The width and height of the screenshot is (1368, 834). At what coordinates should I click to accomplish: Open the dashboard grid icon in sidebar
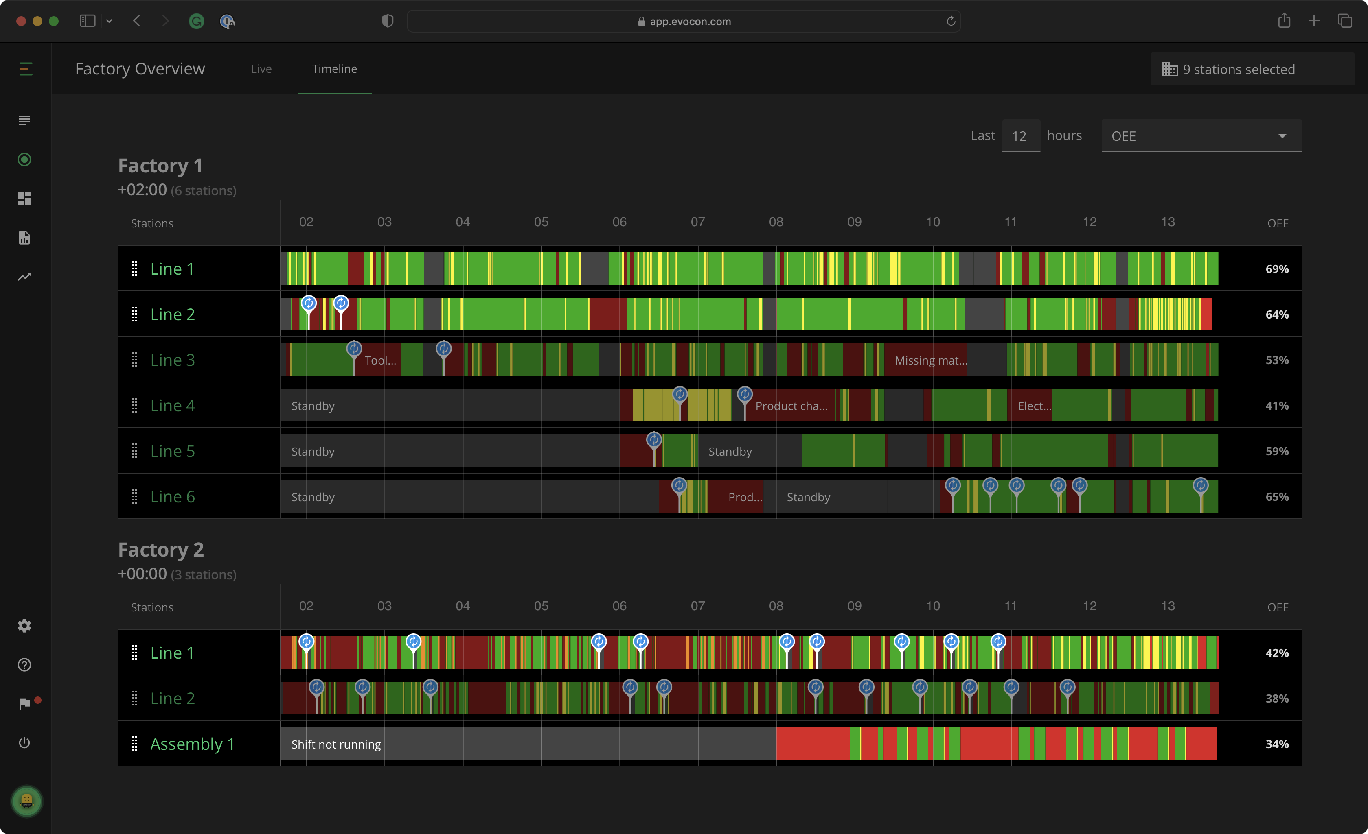click(x=24, y=199)
